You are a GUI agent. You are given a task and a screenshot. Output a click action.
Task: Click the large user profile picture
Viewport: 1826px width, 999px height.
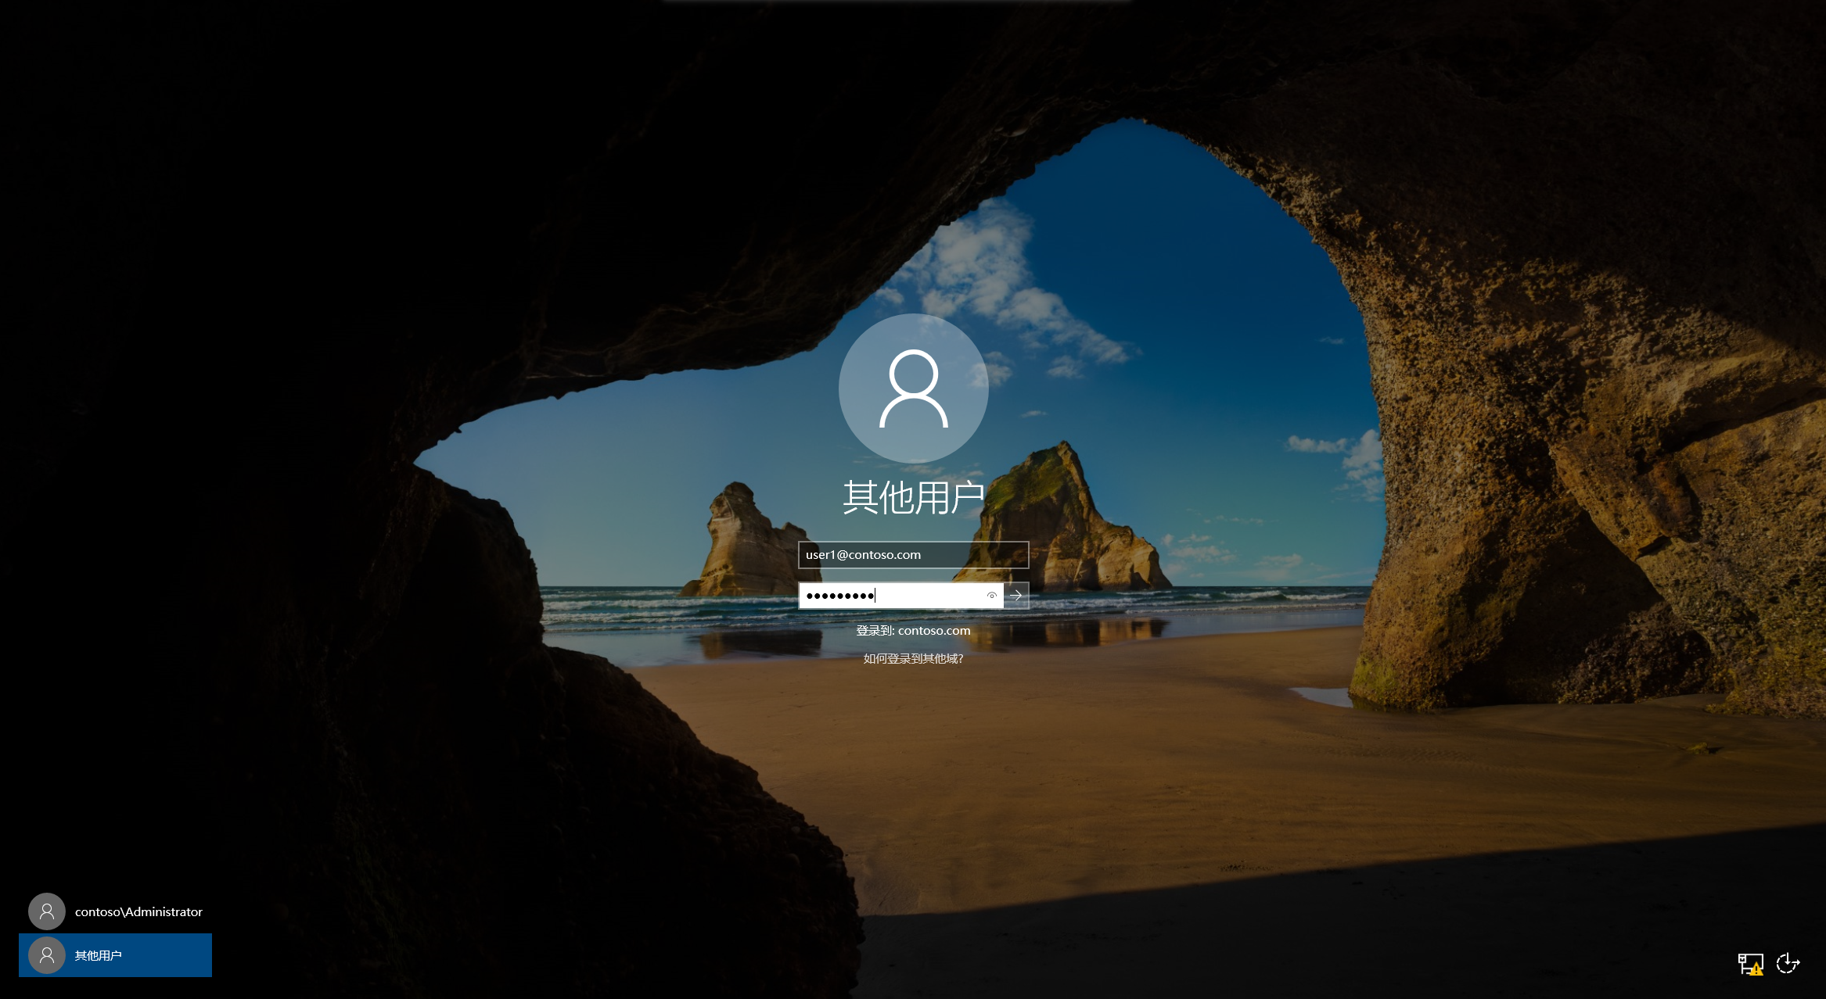(913, 388)
